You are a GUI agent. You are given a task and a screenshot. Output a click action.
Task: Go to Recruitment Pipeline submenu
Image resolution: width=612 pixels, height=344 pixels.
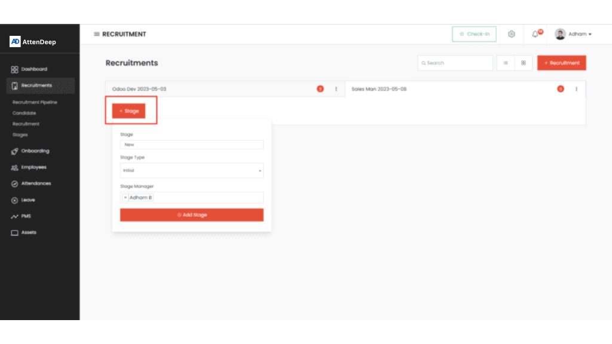click(35, 102)
